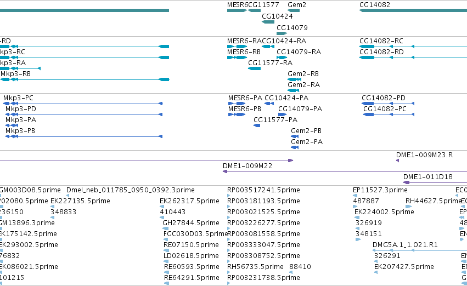
Task: Select the MESR6 gene glyph
Action: [x=237, y=10]
